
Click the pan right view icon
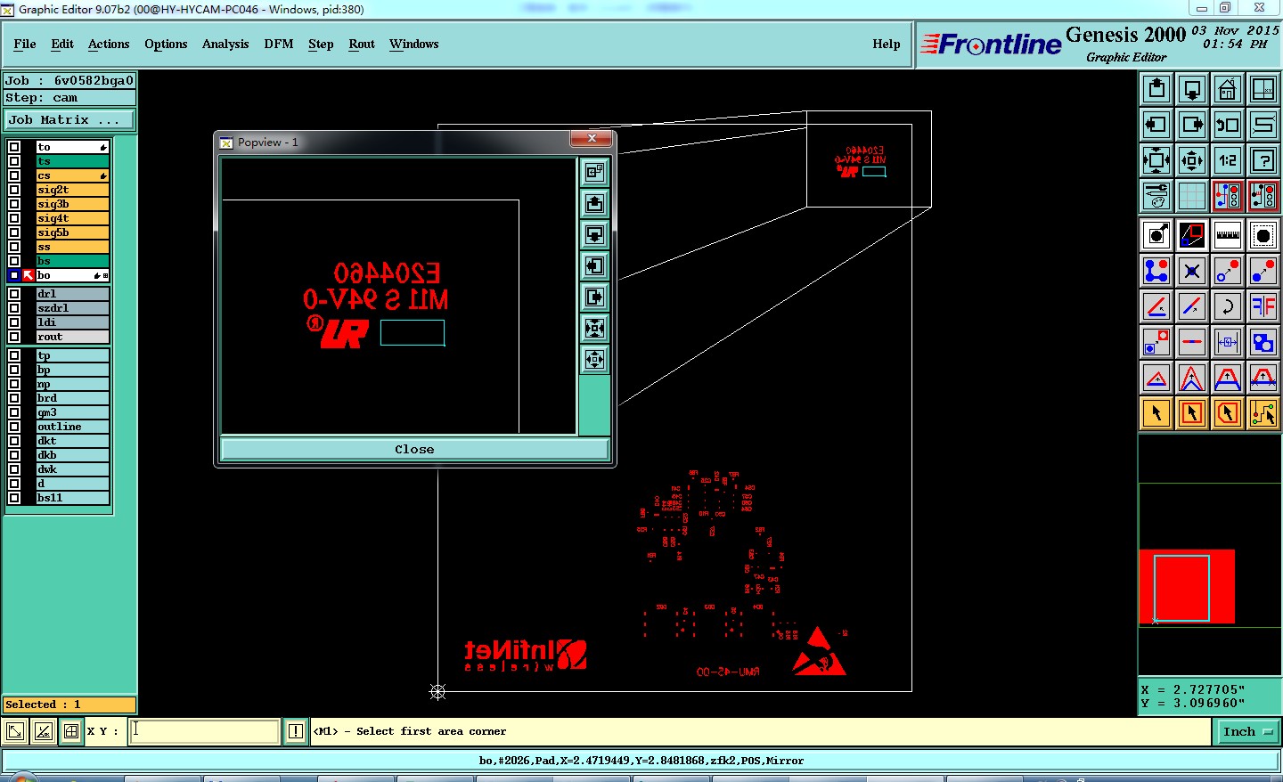(x=1192, y=125)
